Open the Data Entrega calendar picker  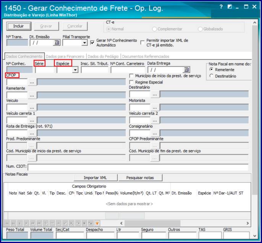tap(186, 70)
